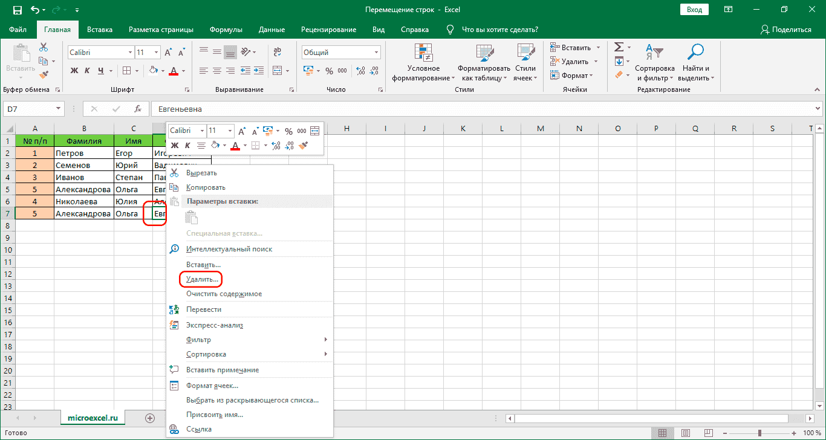Screen dimensions: 826x440
Task: Click the Format Painter brush icon in clipboard group
Action: coord(44,74)
